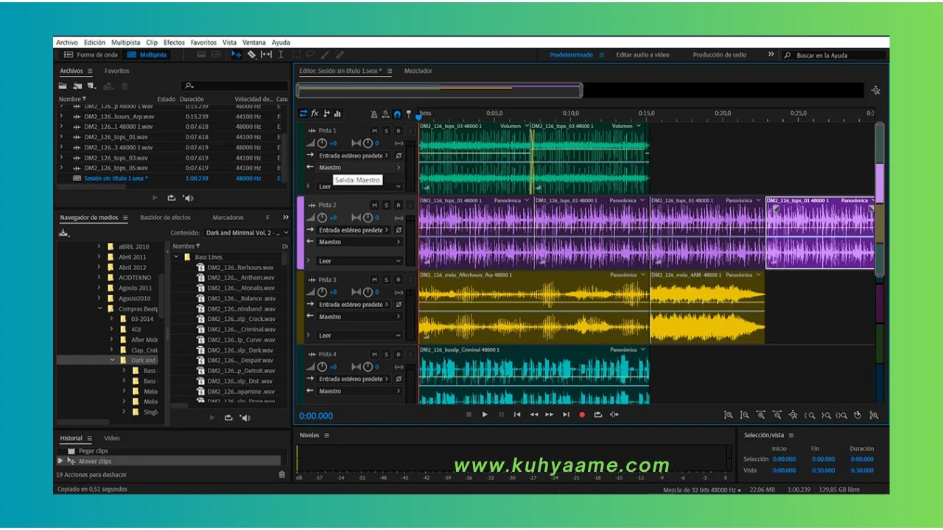This screenshot has width=943, height=530.
Task: Click the Pista 1 volume knob
Action: 322,144
